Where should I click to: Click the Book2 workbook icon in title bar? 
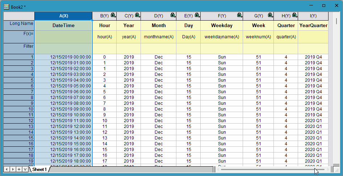6,7
